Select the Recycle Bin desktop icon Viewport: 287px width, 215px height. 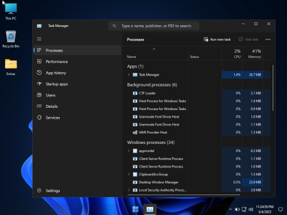[11, 39]
